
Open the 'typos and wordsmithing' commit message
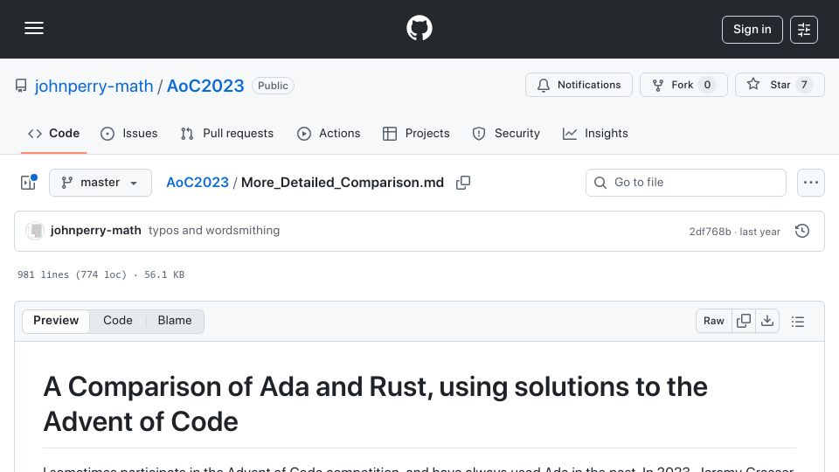214,231
